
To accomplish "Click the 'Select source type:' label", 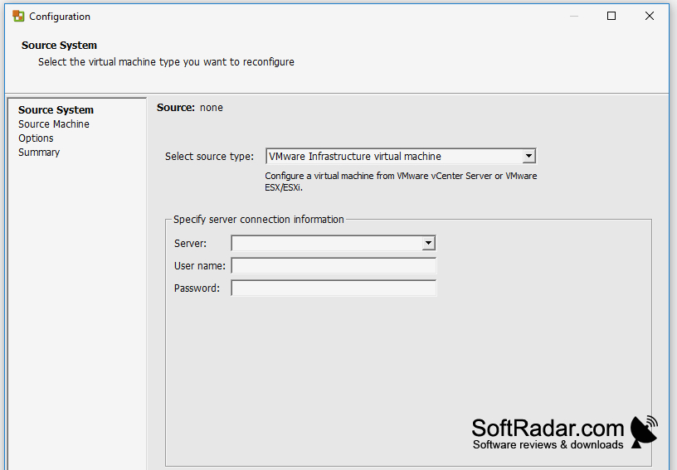I will [x=209, y=157].
